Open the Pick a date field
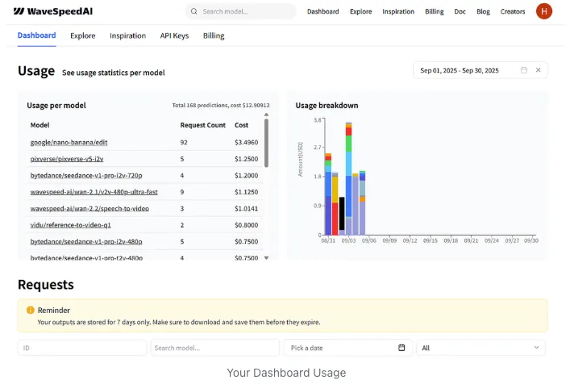 click(348, 348)
